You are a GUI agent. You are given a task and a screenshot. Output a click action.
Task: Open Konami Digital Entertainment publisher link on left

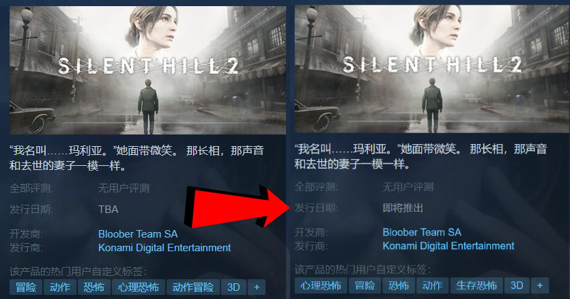click(x=165, y=248)
